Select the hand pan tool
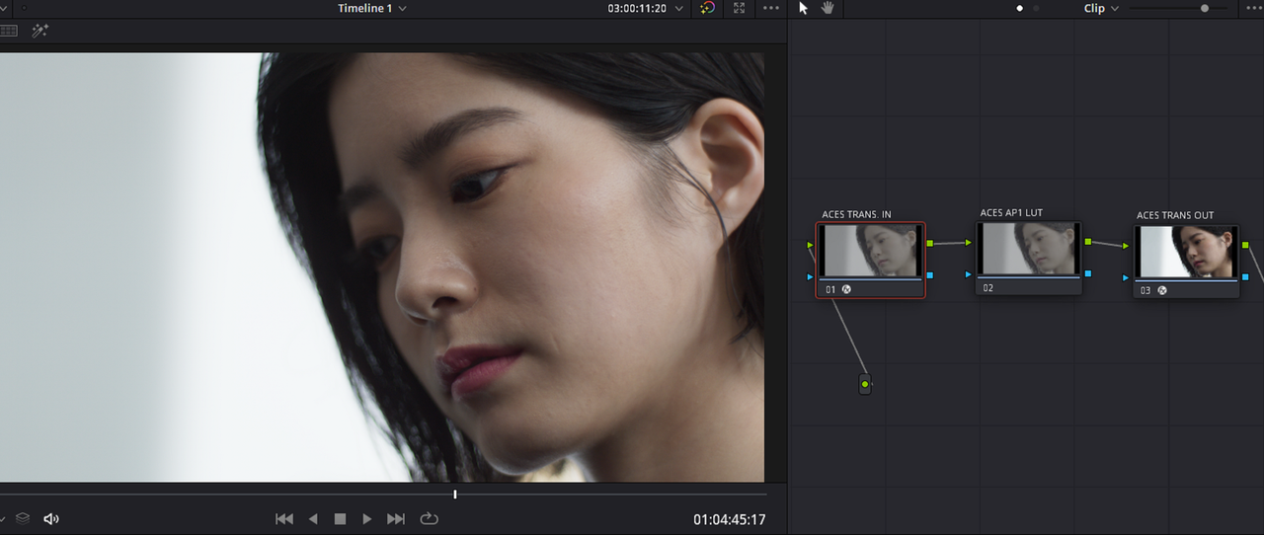The height and width of the screenshot is (535, 1264). (x=828, y=8)
